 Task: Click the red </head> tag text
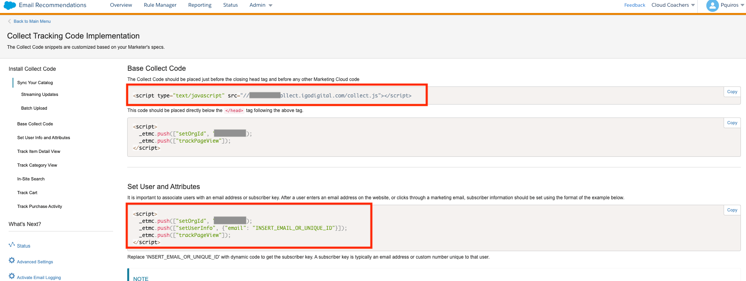click(234, 110)
